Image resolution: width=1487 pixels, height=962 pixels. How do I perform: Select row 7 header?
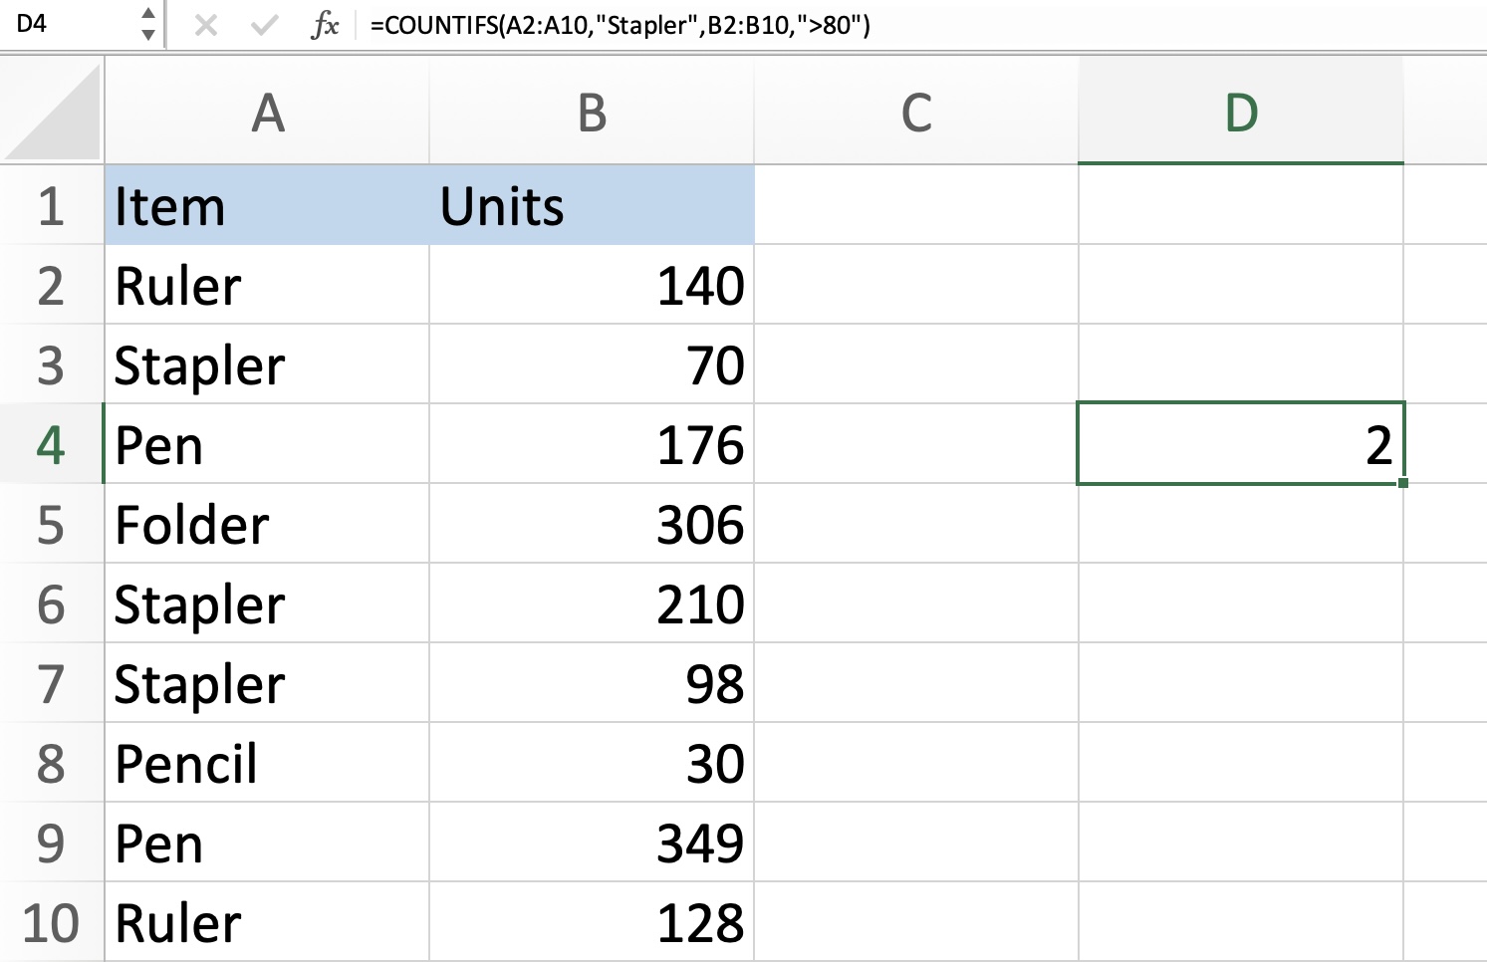click(x=52, y=683)
